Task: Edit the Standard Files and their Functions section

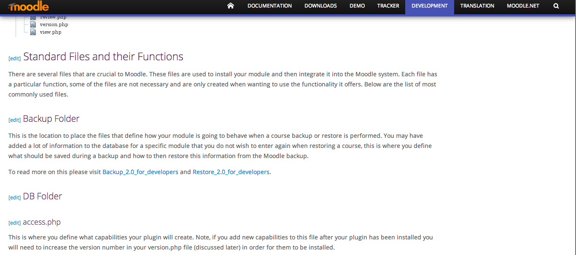Action: (x=15, y=58)
